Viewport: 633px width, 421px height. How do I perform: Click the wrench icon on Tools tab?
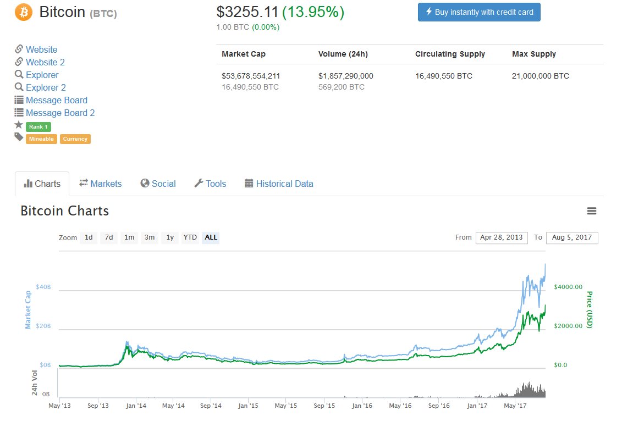tap(199, 183)
